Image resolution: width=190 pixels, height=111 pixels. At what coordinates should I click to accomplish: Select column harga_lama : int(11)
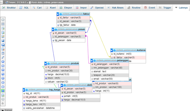[x=41, y=101]
